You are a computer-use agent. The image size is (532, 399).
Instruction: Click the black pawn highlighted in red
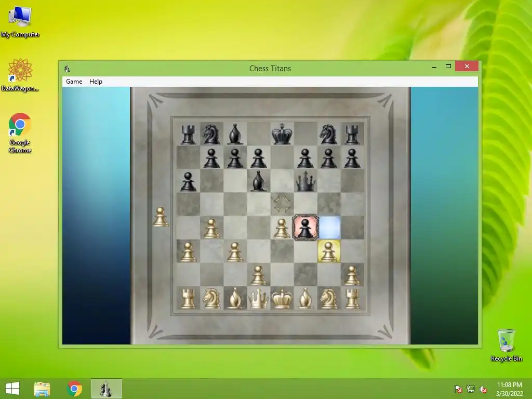(x=305, y=228)
